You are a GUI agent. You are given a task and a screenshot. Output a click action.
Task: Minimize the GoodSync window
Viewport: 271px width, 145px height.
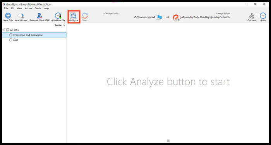247,4
